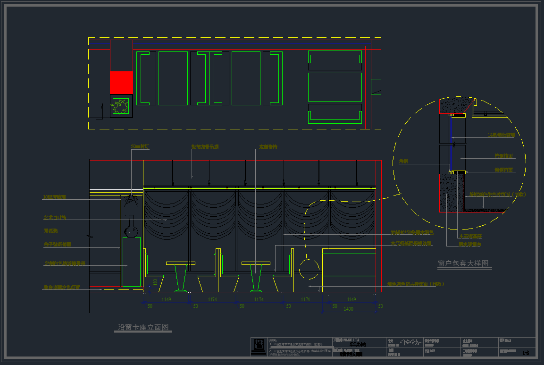
Task: Select the vertical 150 dimension text
Action: tap(155, 282)
